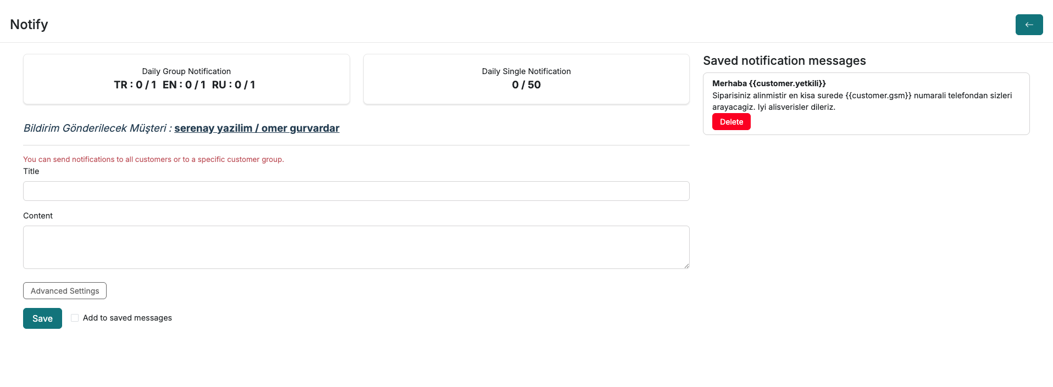Click the Save button

42,318
